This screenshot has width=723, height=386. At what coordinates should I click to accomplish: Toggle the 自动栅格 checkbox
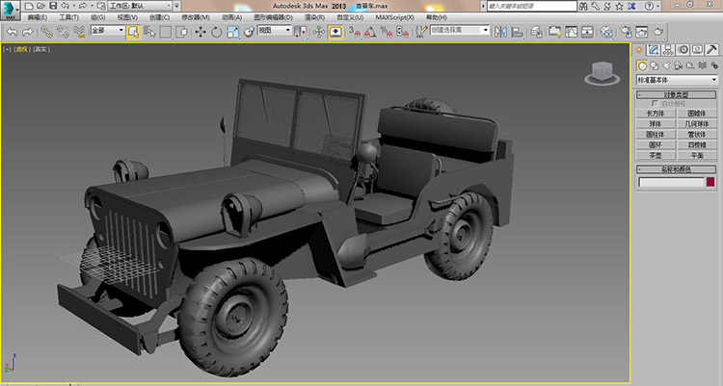pyautogui.click(x=655, y=104)
